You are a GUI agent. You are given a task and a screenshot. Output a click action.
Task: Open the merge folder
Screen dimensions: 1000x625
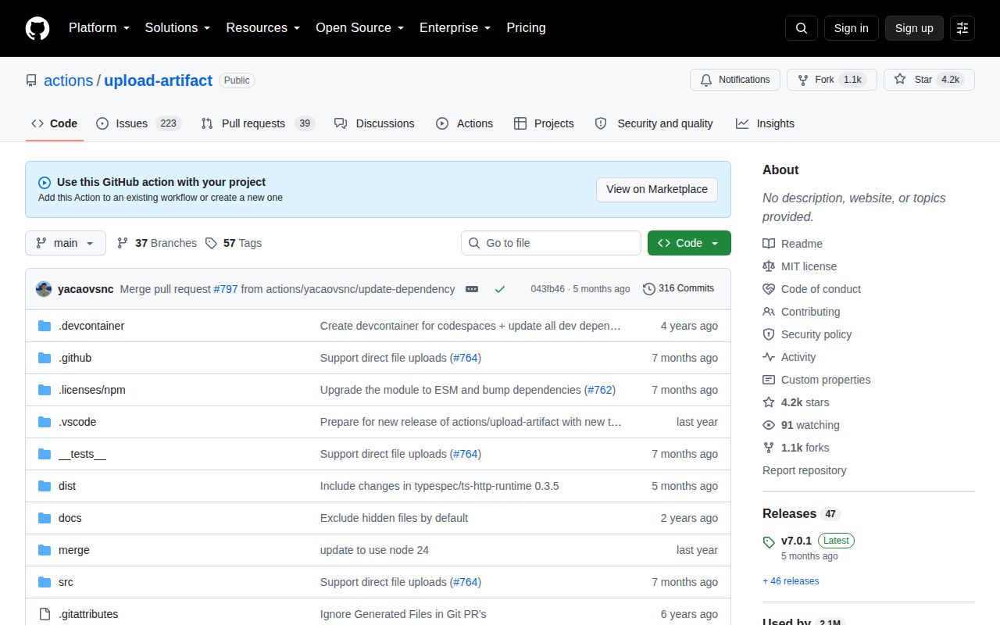(x=74, y=550)
